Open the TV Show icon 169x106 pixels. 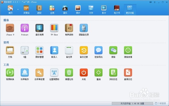[x=54, y=28]
